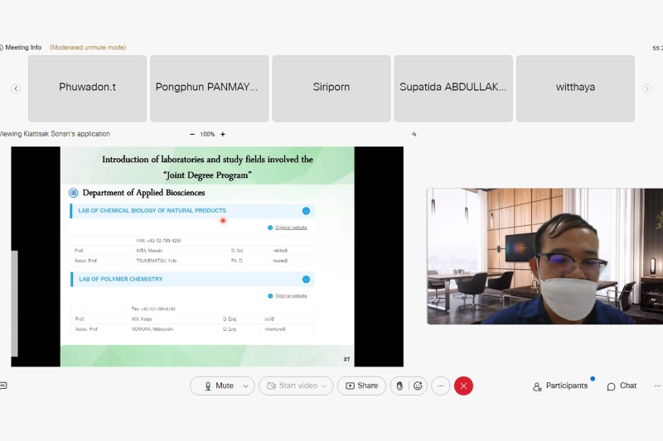Zoom in the shared content with plus
Image resolution: width=663 pixels, height=441 pixels.
pyautogui.click(x=222, y=134)
